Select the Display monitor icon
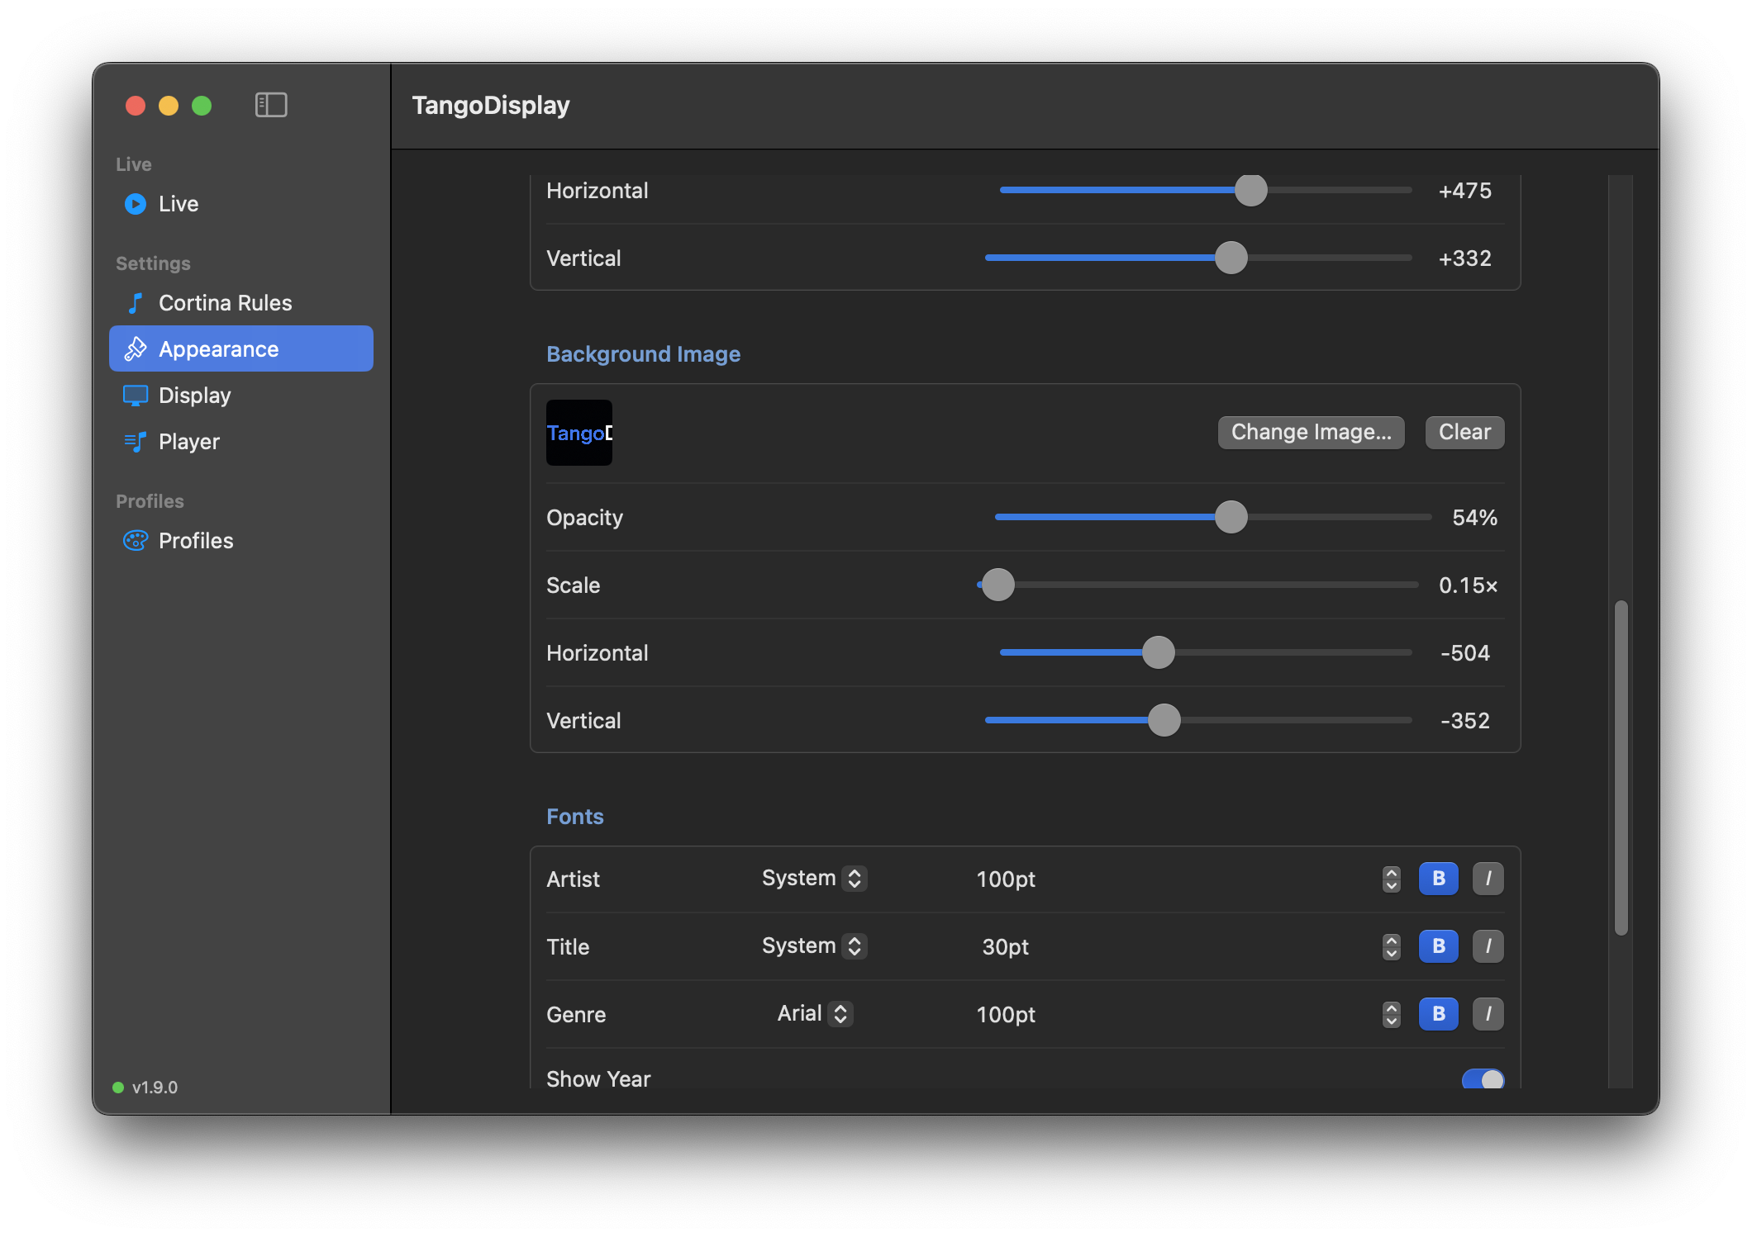 pos(136,396)
